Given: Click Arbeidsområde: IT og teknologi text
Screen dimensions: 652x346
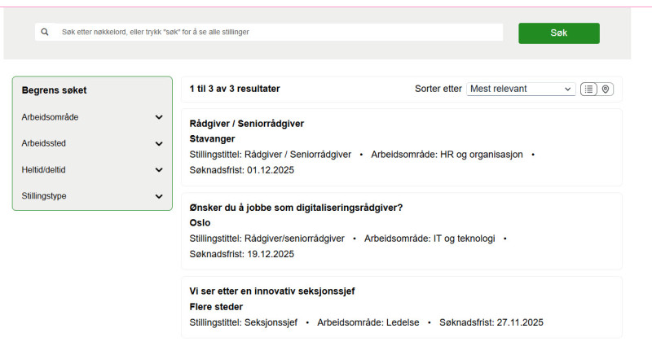Looking at the screenshot, I should (430, 239).
